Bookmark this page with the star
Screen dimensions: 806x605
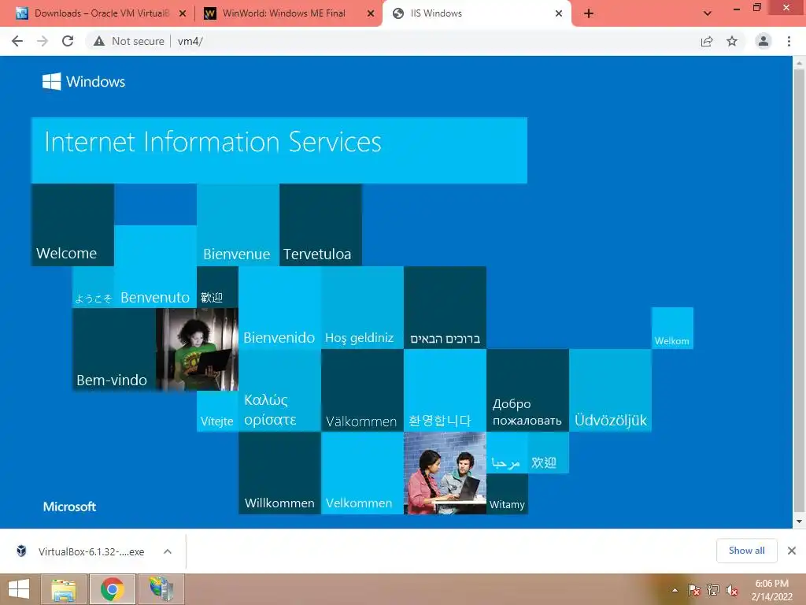[732, 41]
